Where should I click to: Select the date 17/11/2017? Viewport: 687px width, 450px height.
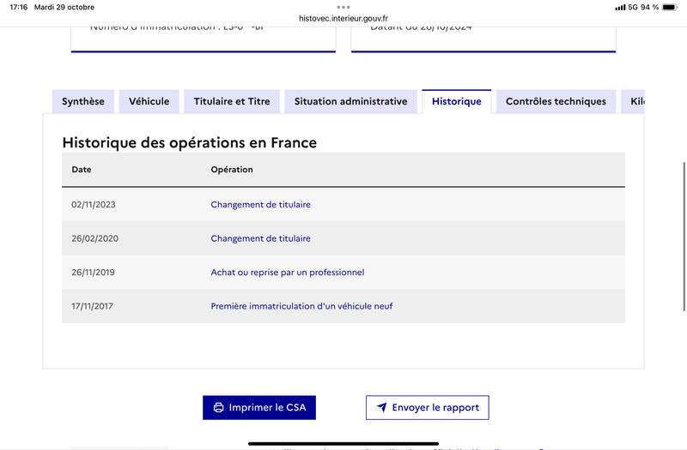coord(92,306)
